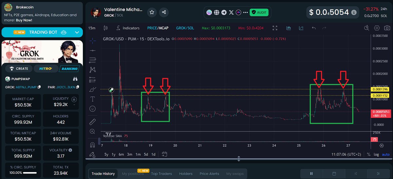
Task: Show more links via three-dots icon
Action: click(x=245, y=12)
